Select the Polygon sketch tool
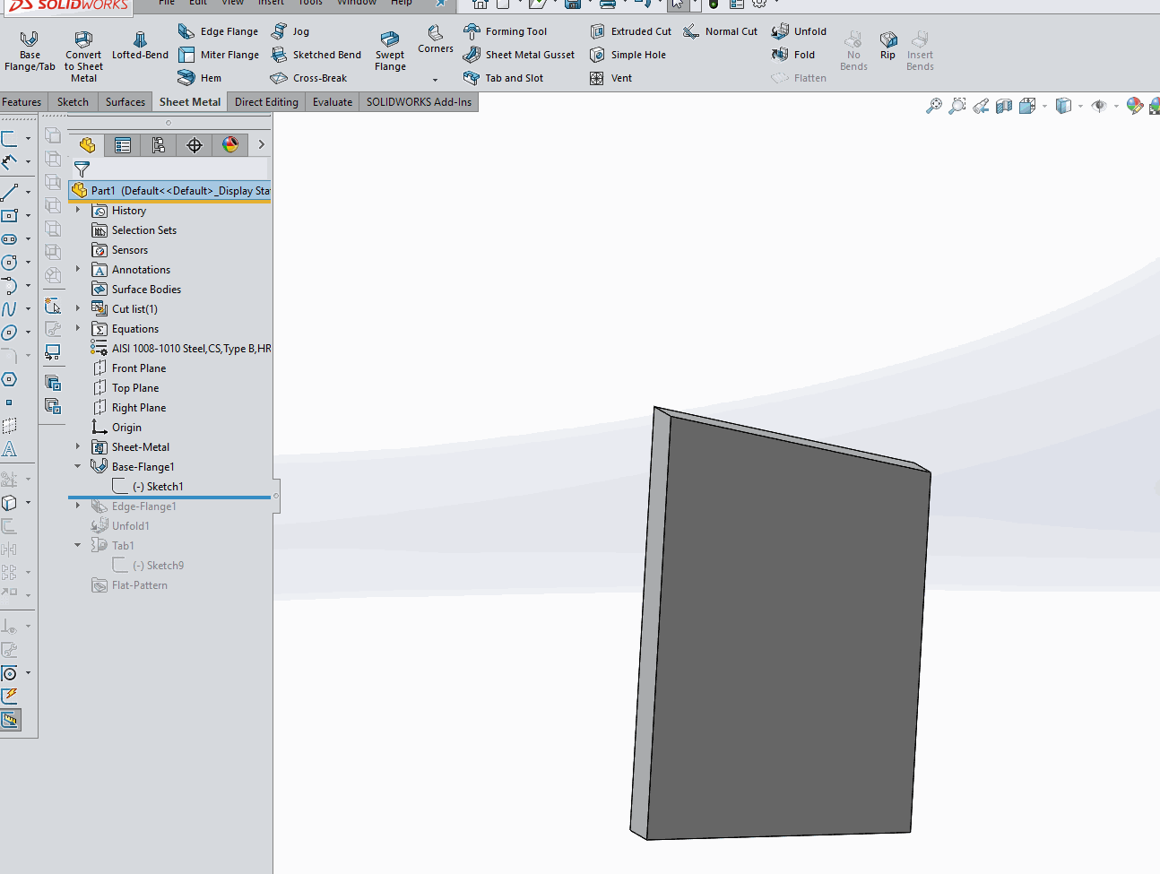 10,379
